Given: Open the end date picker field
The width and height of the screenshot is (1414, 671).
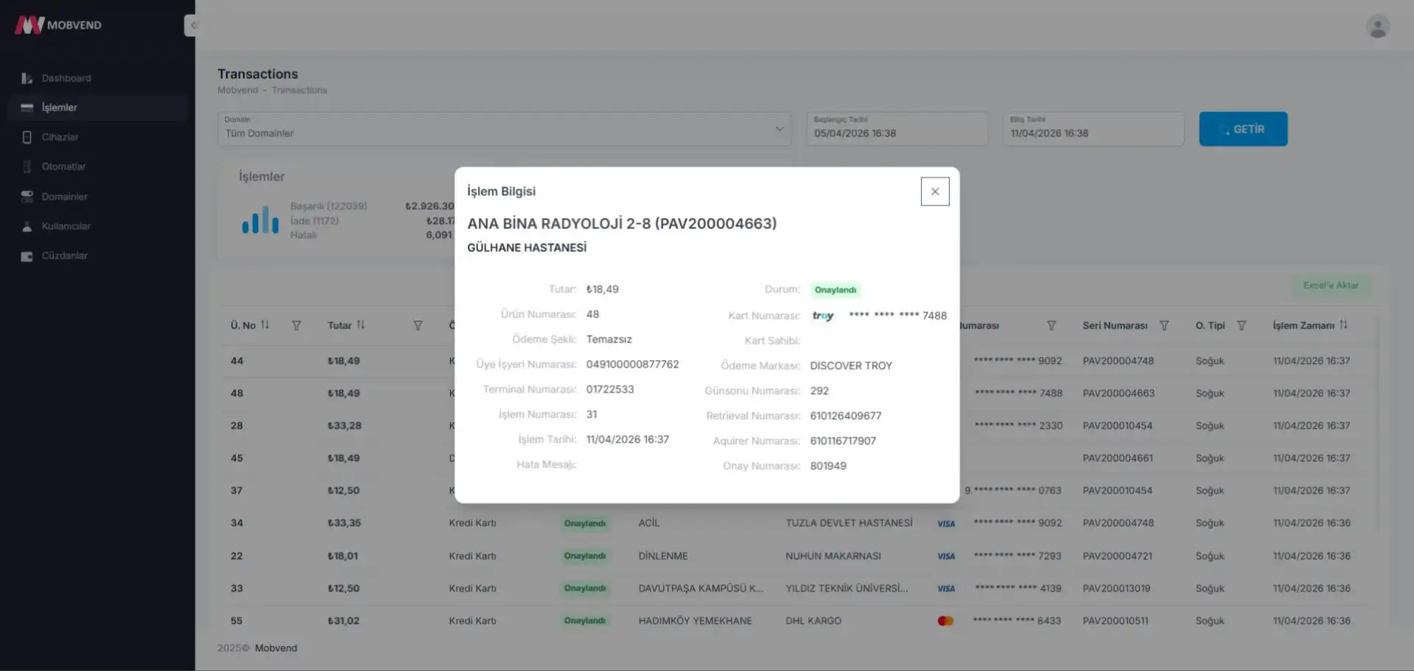Looking at the screenshot, I should tap(1093, 130).
